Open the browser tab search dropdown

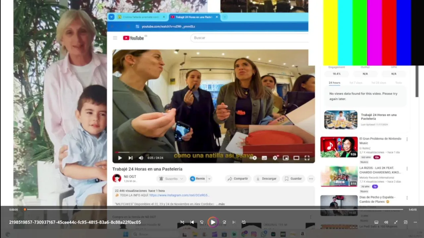pos(111,17)
